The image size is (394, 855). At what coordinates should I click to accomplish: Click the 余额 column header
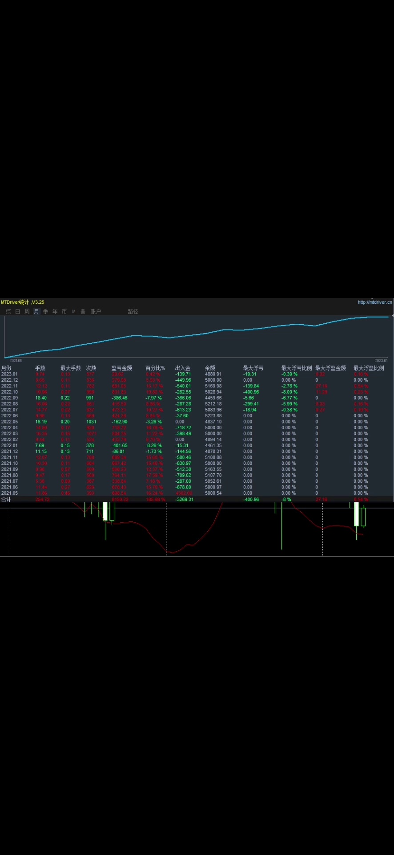[210, 368]
